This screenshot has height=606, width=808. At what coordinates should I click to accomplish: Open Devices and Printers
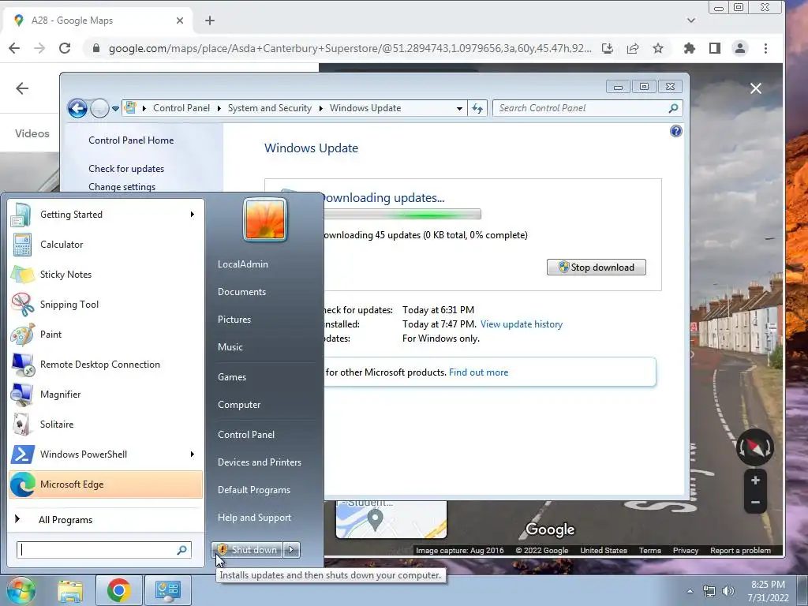pyautogui.click(x=259, y=462)
